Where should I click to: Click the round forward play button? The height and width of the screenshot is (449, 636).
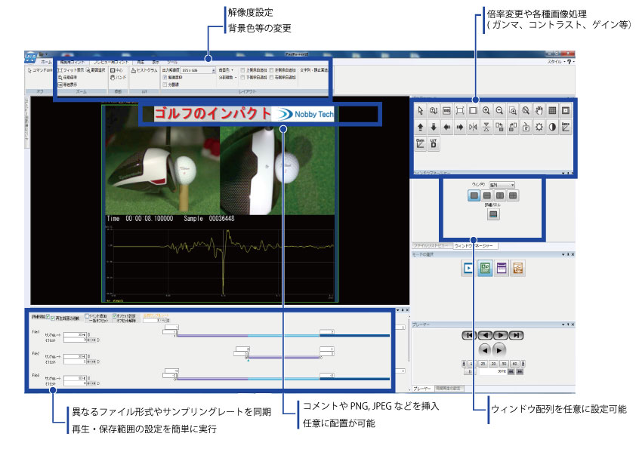pos(499,349)
